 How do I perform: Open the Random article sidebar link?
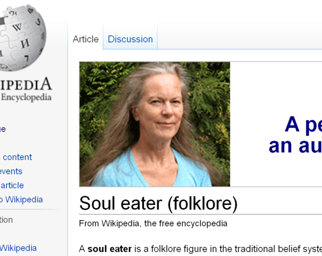point(12,185)
